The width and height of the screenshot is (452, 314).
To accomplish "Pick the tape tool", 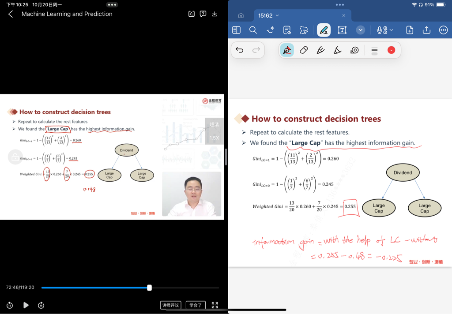I will click(x=354, y=50).
